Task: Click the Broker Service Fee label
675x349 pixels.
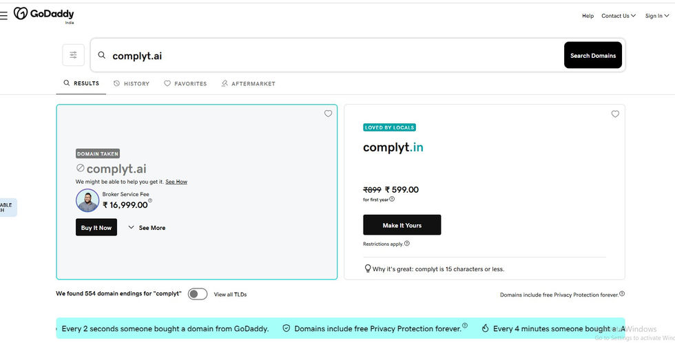Action: (x=125, y=194)
